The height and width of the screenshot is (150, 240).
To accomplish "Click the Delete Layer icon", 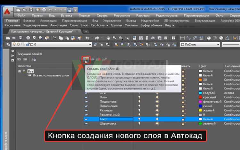I will [x=99, y=59].
